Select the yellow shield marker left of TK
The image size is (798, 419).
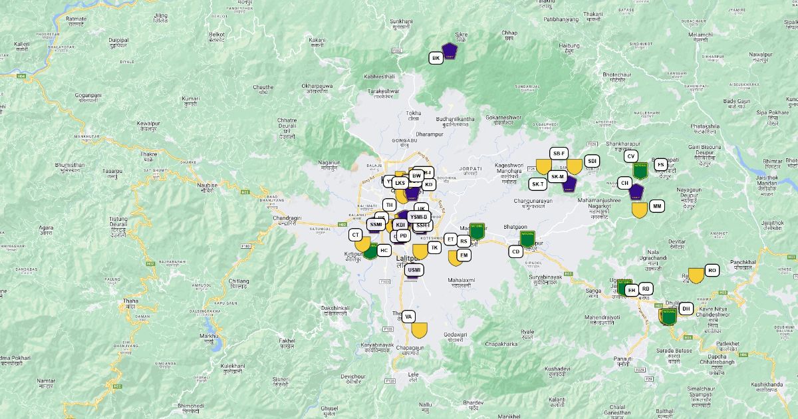click(x=420, y=251)
